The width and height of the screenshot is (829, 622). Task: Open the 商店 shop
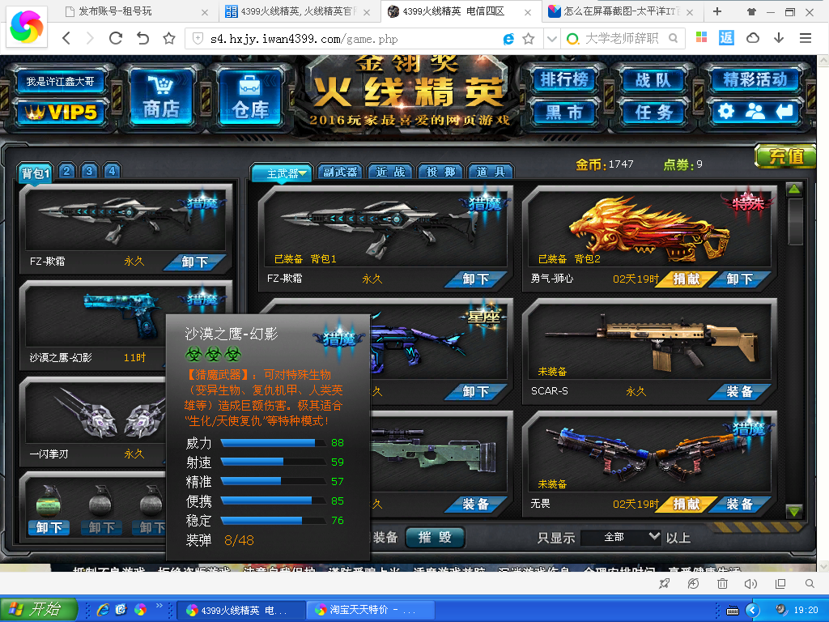coord(161,97)
